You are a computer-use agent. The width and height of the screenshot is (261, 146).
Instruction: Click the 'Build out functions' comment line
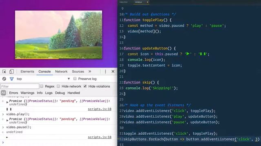pos(150,14)
